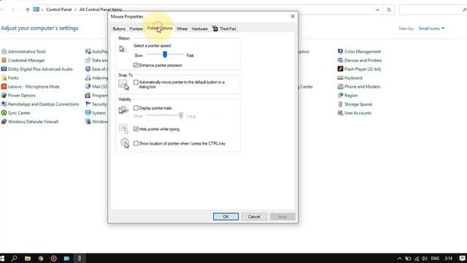
Task: Show hidden system tray icons
Action: 399,258
